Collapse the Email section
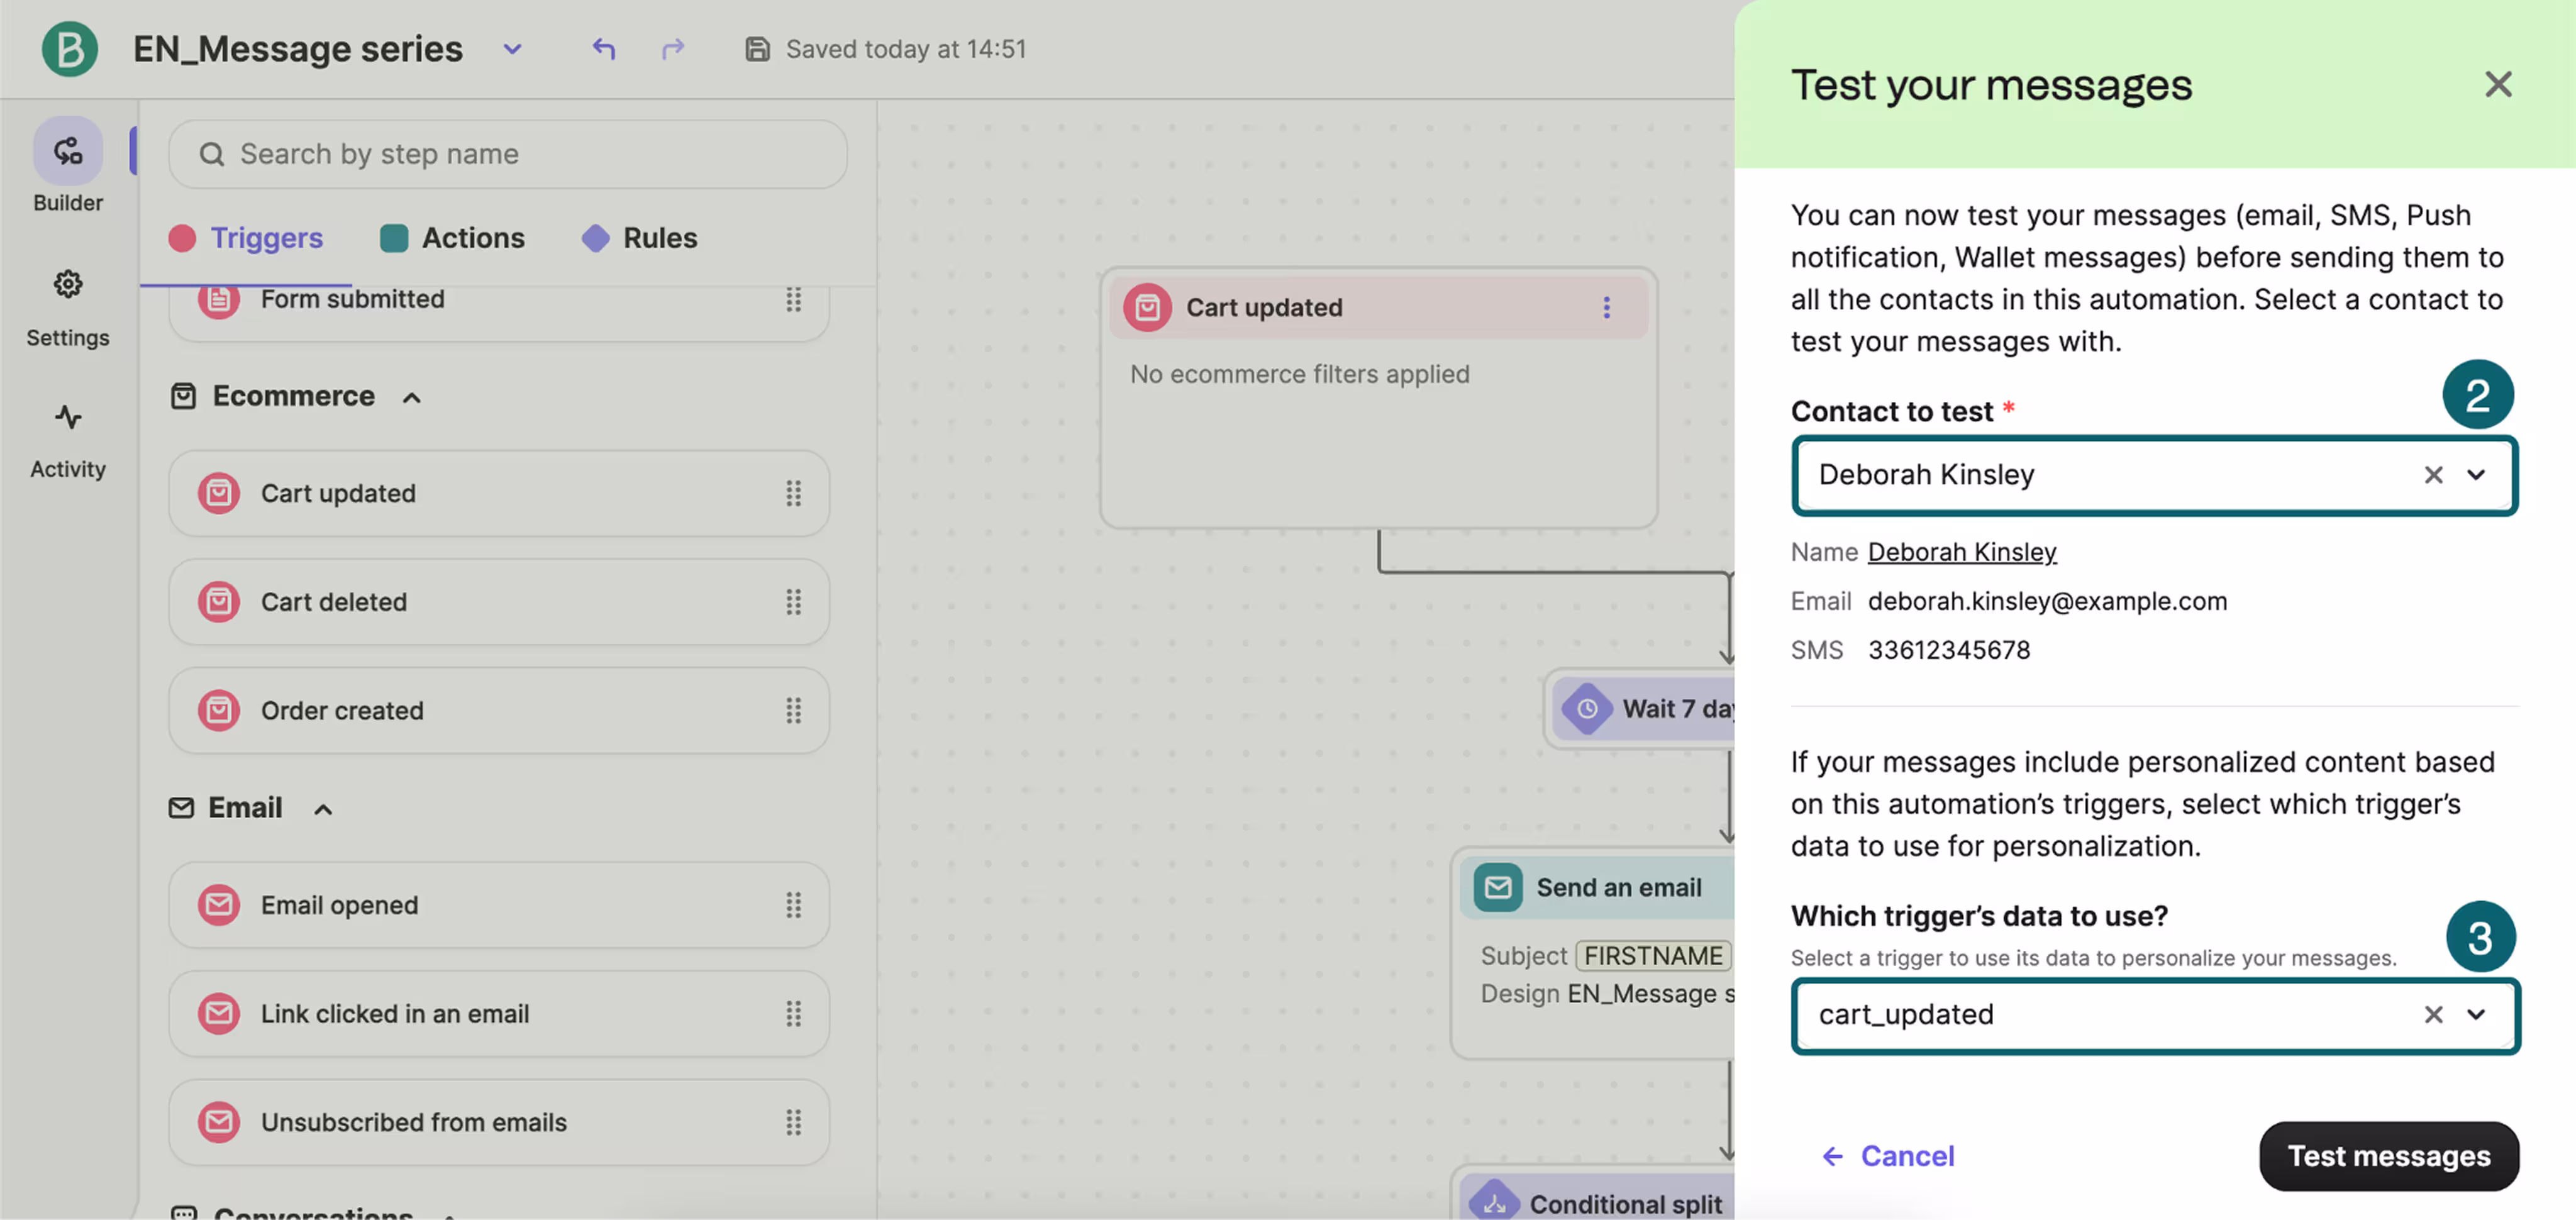Viewport: 2576px width, 1220px height. [322, 809]
